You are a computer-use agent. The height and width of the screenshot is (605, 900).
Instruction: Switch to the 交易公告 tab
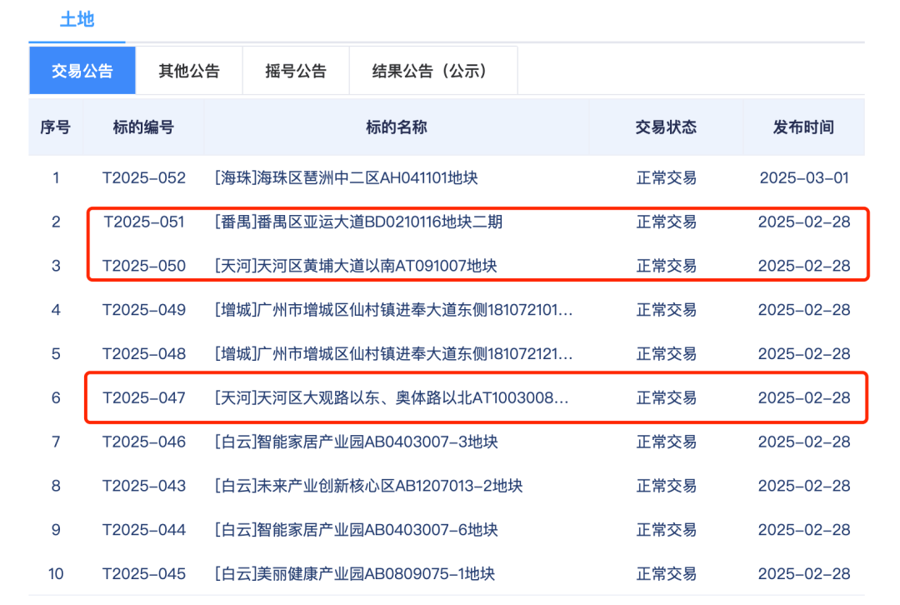[x=82, y=71]
